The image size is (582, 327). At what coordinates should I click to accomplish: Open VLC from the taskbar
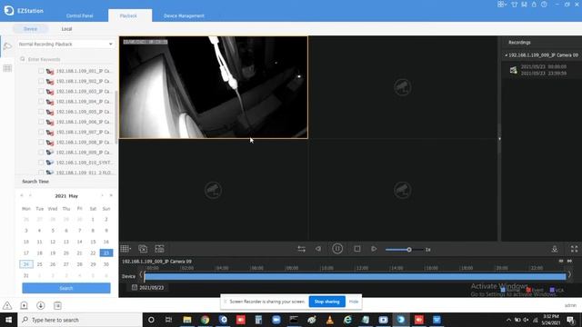pyautogui.click(x=329, y=320)
